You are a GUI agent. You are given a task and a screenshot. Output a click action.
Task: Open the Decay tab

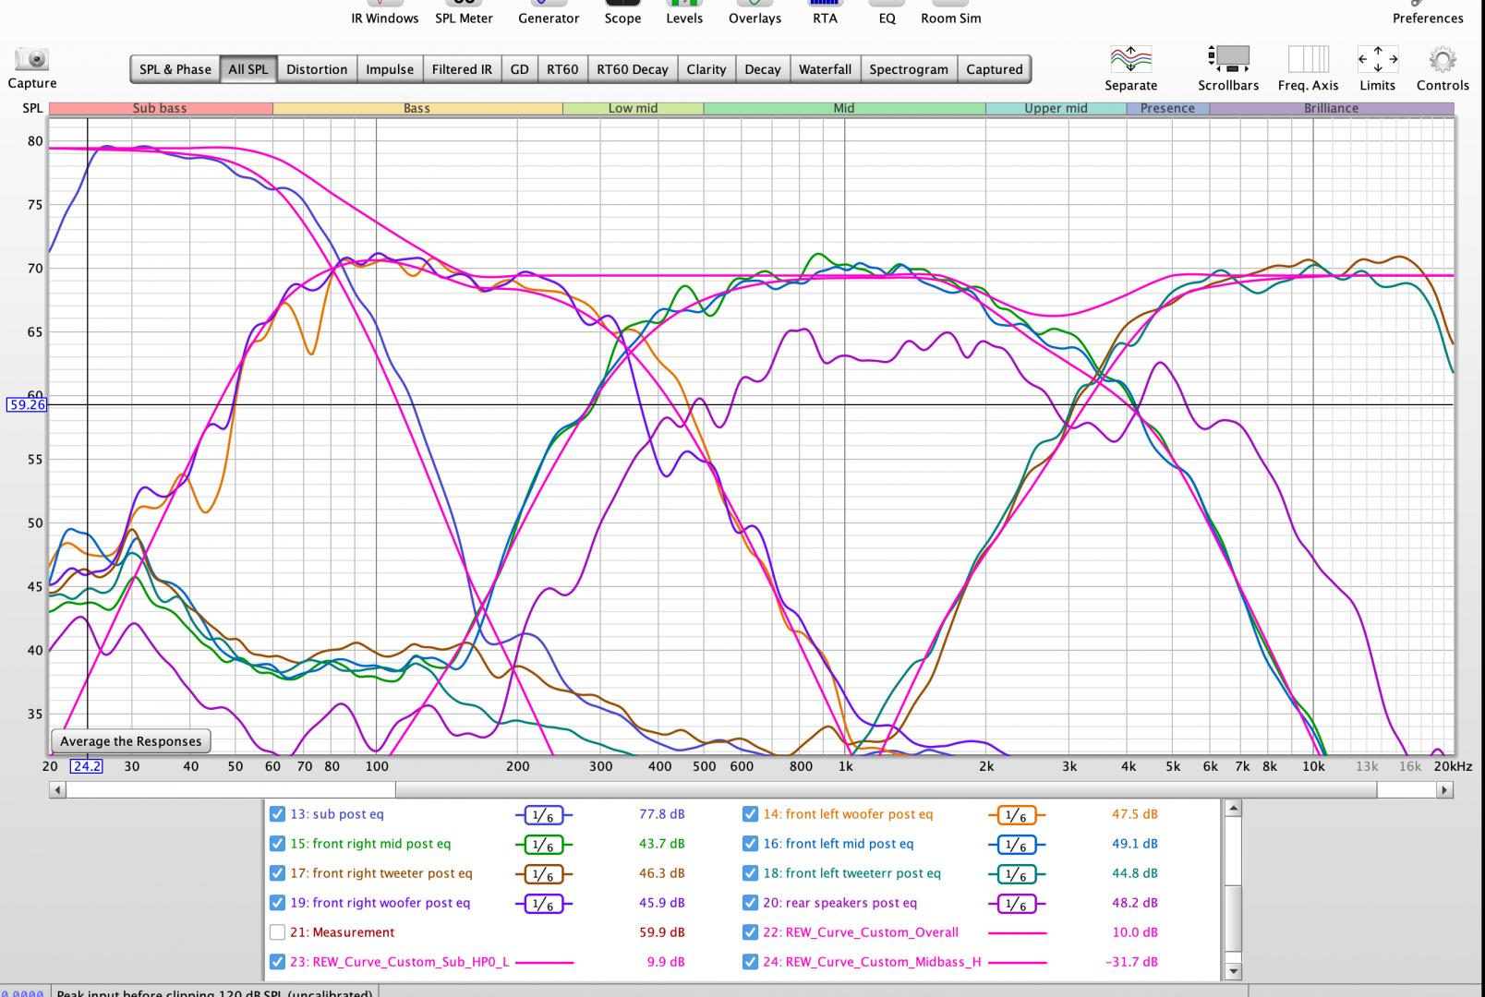click(763, 69)
